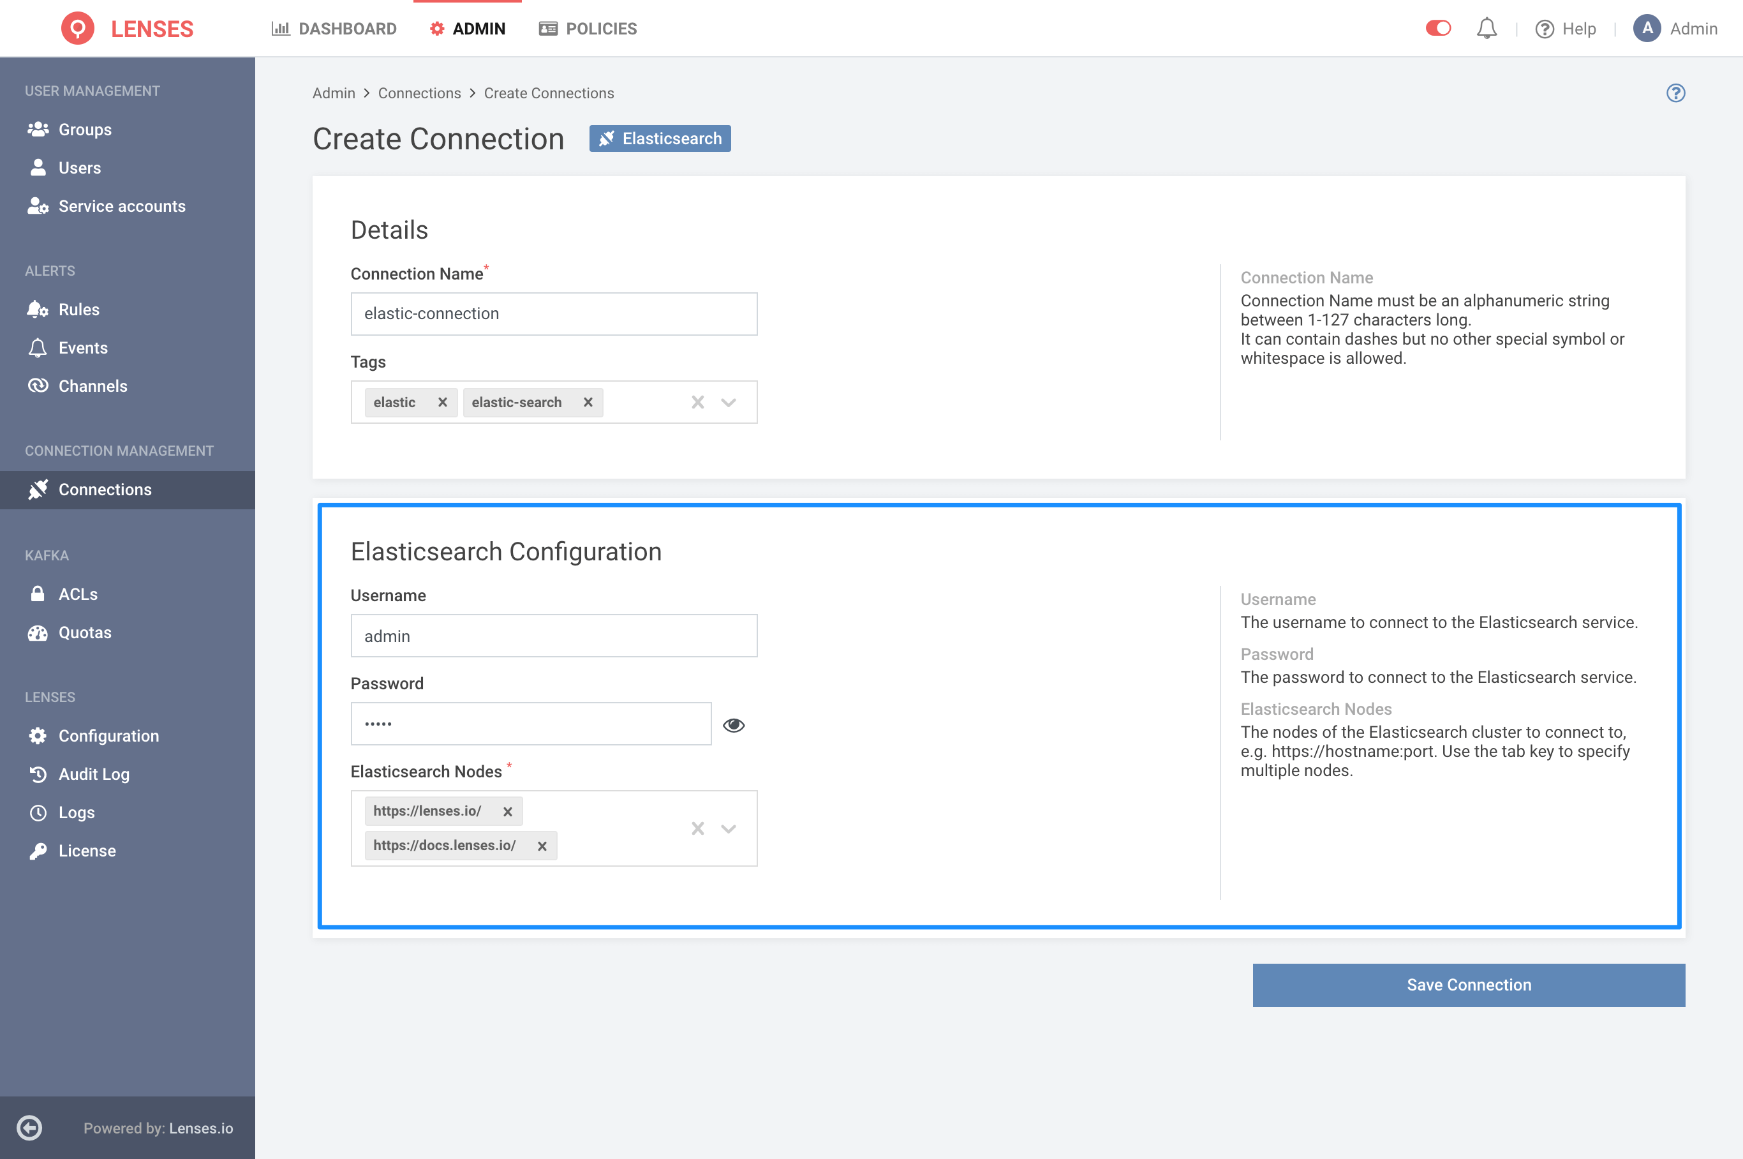Click the License key icon
This screenshot has width=1743, height=1159.
(x=38, y=851)
